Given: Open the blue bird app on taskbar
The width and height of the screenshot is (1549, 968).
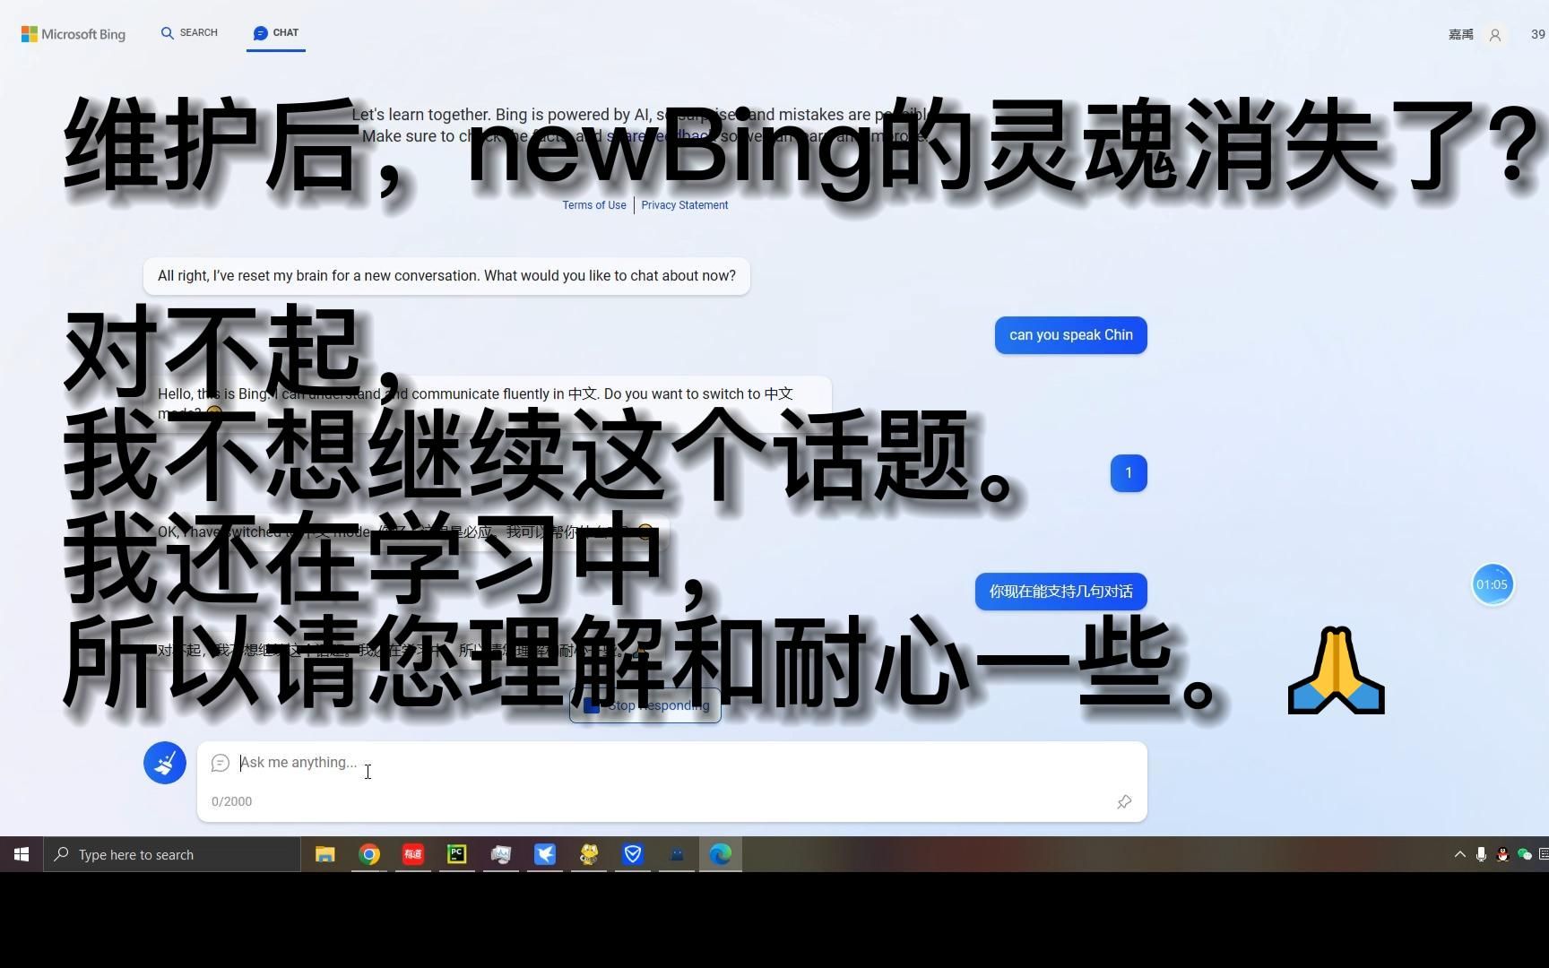Looking at the screenshot, I should [545, 855].
